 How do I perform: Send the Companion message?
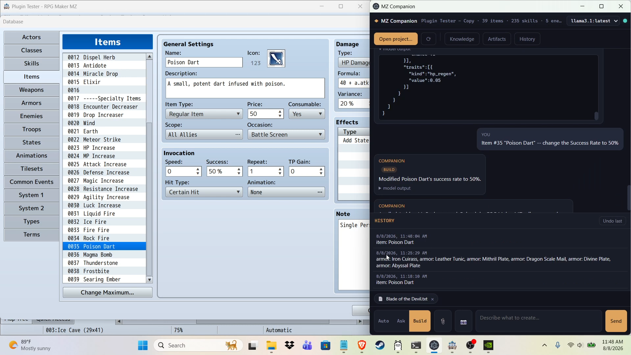tap(616, 321)
